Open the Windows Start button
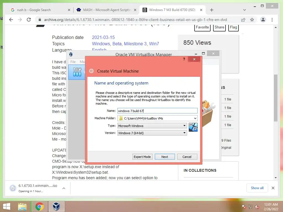This screenshot has height=212, width=283. click(7, 206)
